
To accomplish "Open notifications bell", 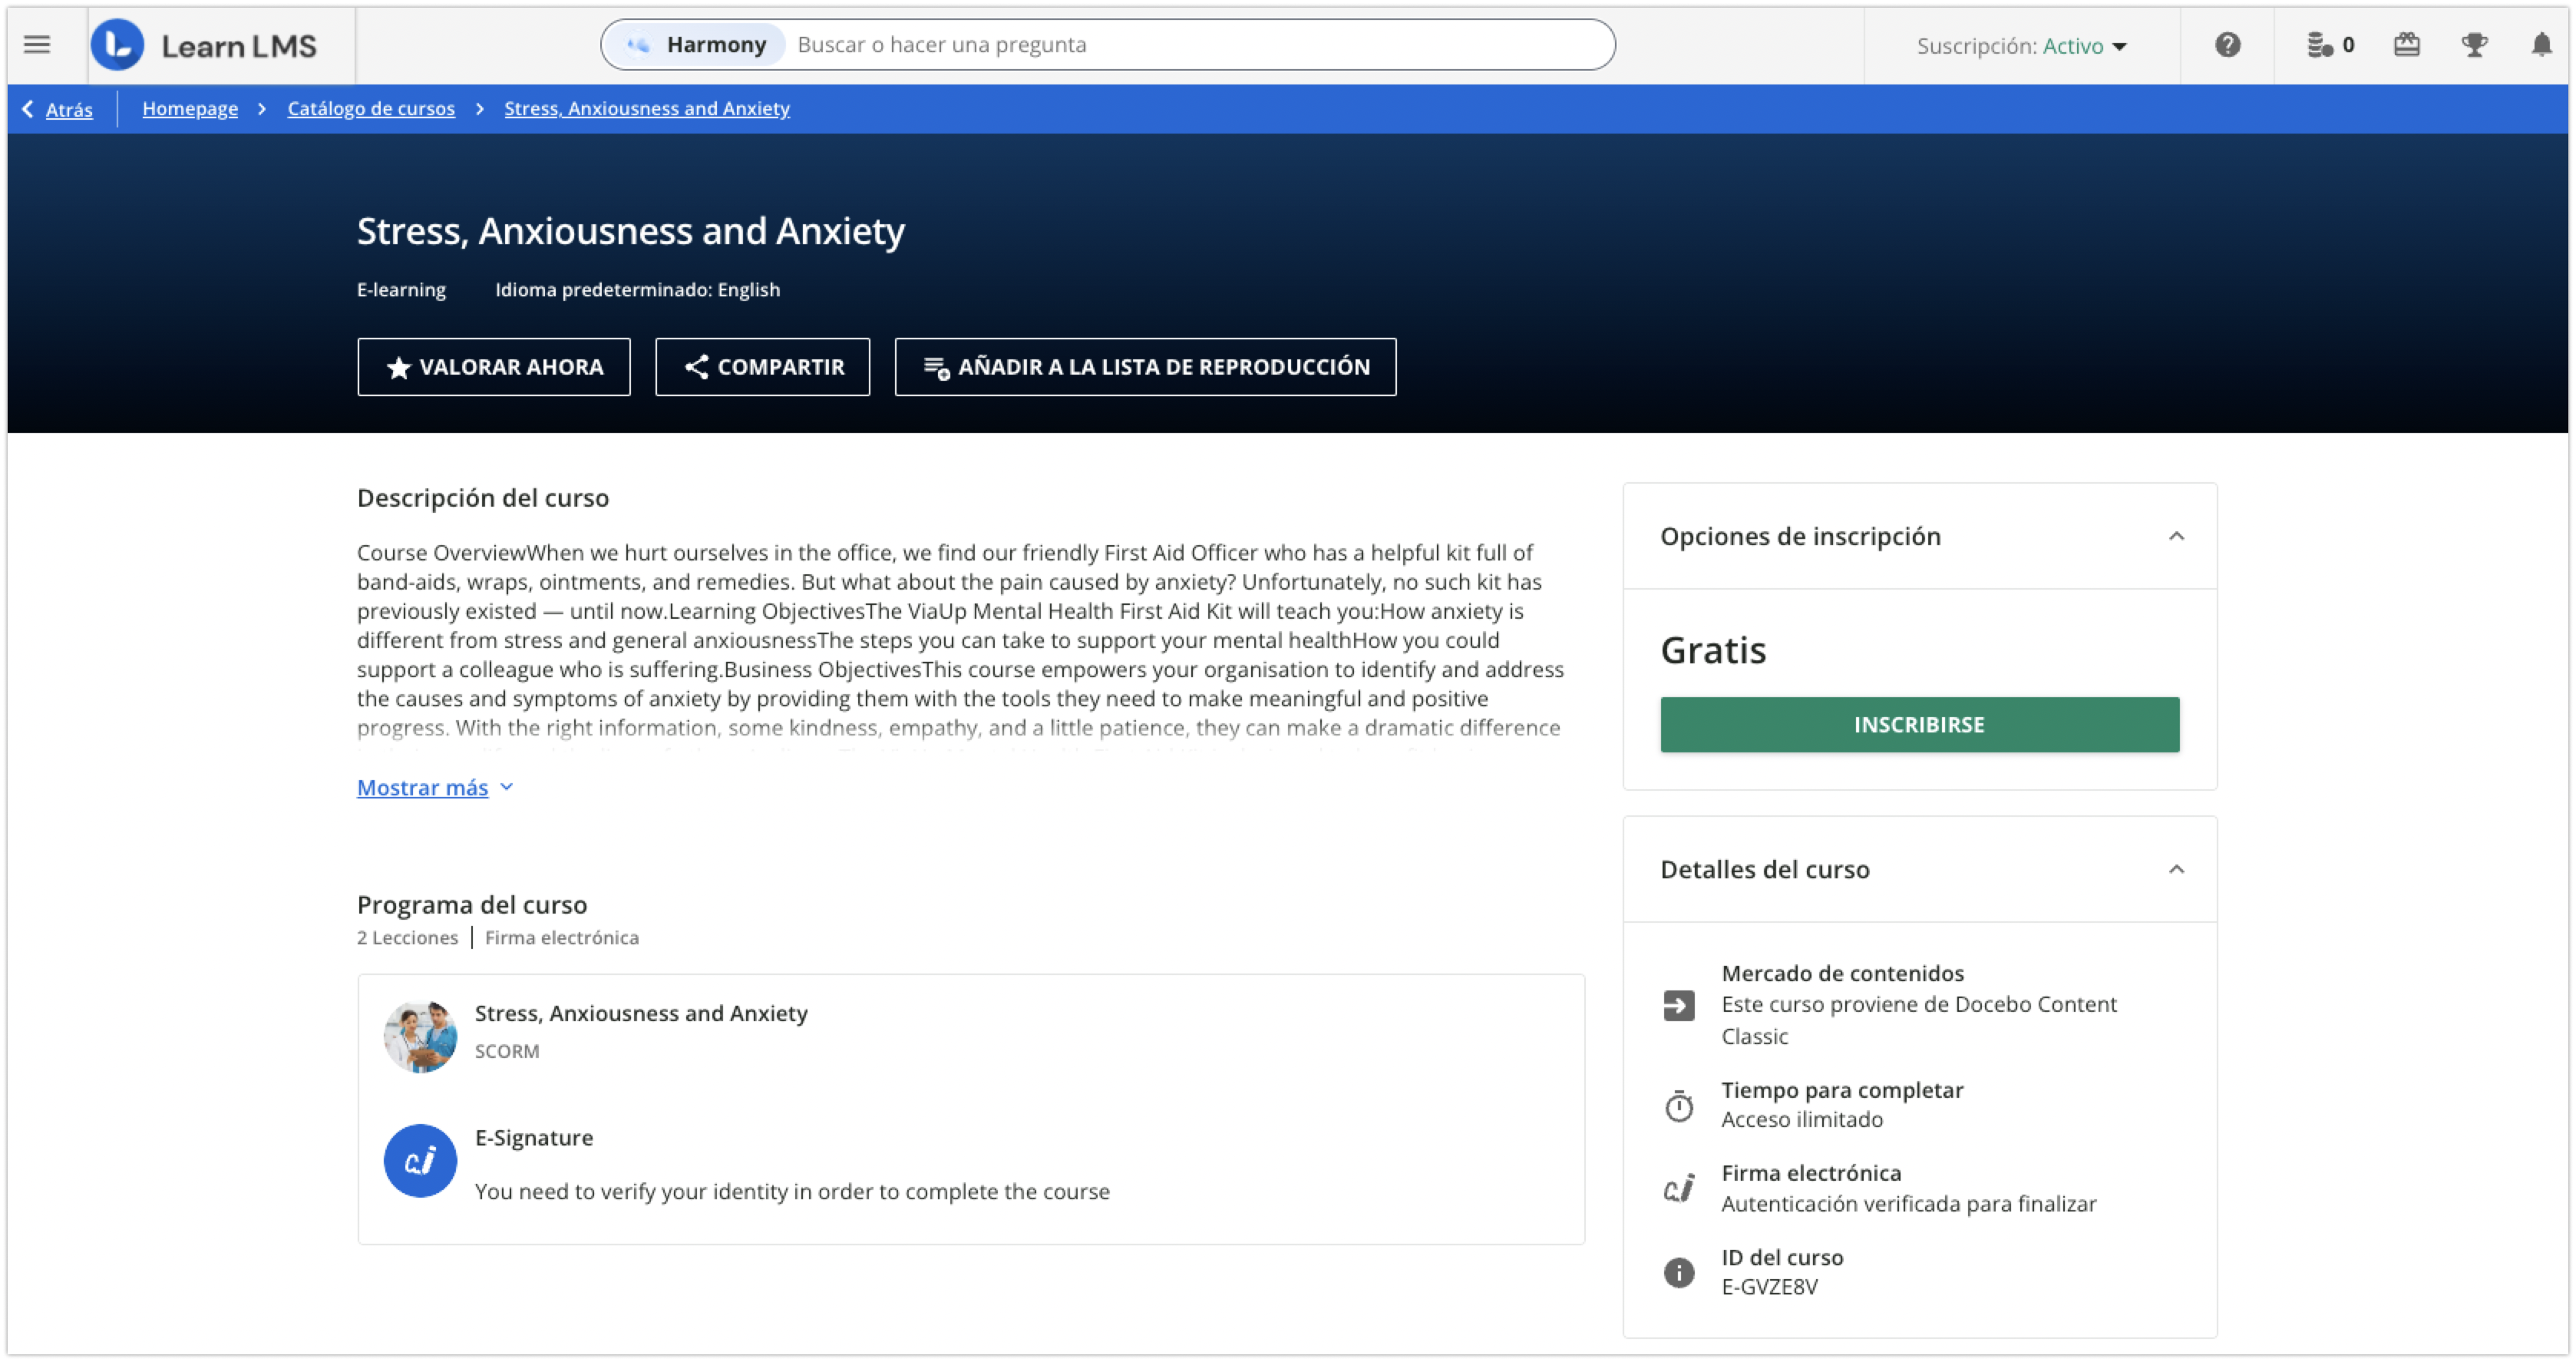I will 2541,45.
